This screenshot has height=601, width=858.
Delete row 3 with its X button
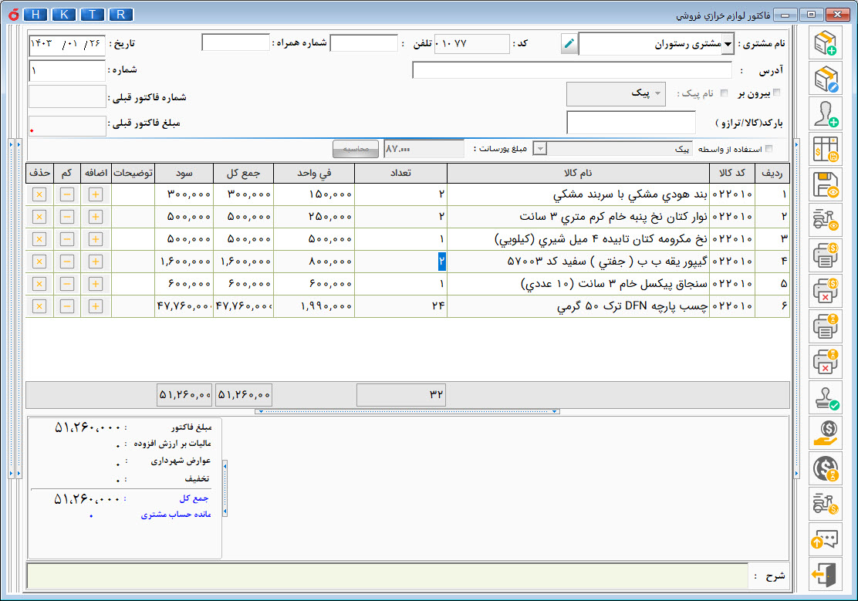39,239
